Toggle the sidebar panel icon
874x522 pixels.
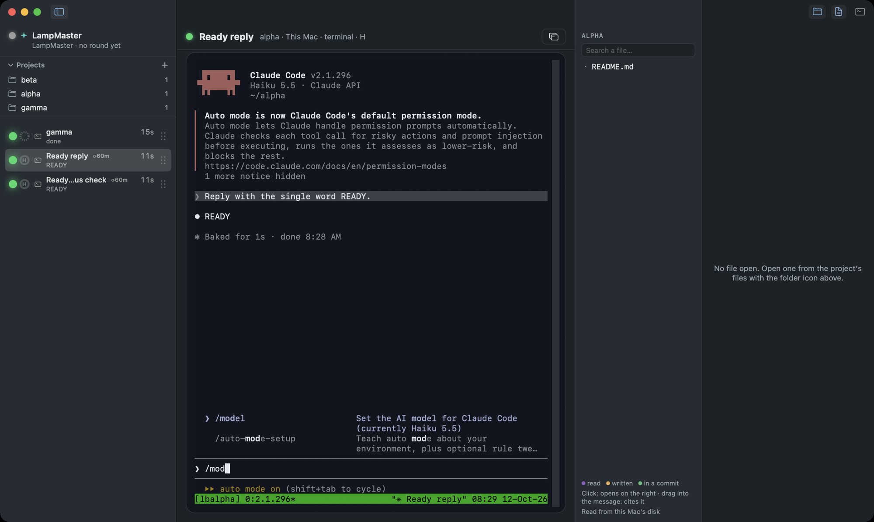tap(59, 12)
